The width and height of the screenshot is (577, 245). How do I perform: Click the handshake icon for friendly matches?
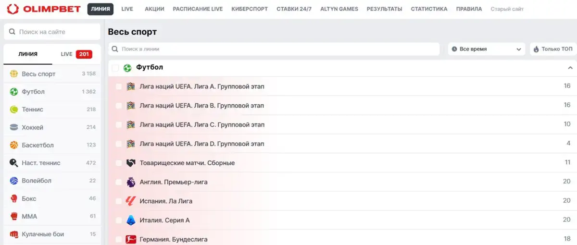tap(131, 163)
